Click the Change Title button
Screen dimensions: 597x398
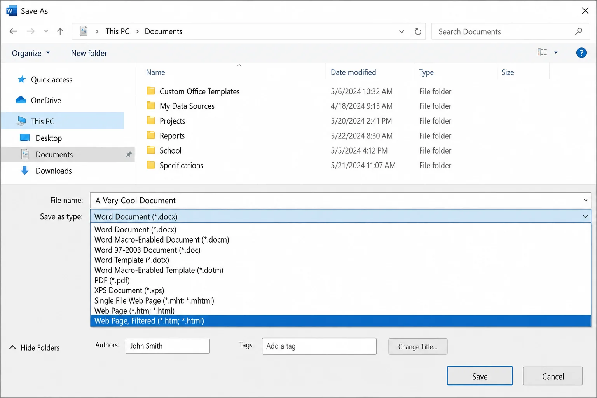click(x=418, y=347)
